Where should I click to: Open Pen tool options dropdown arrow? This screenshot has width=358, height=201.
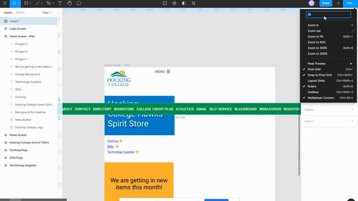pyautogui.click(x=53, y=3)
